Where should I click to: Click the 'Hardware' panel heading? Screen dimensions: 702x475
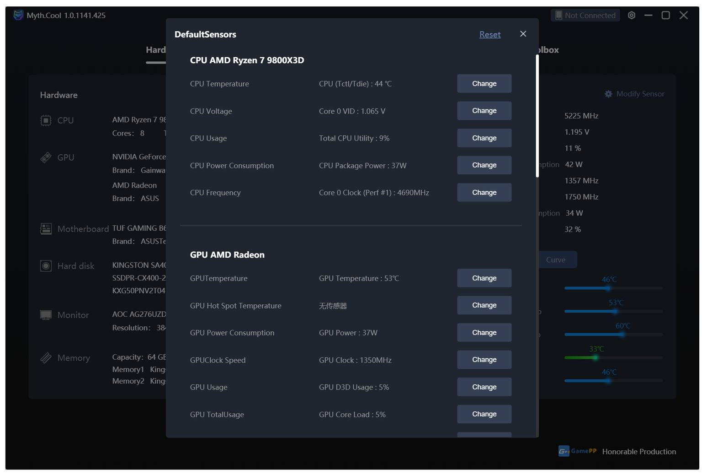pos(58,95)
